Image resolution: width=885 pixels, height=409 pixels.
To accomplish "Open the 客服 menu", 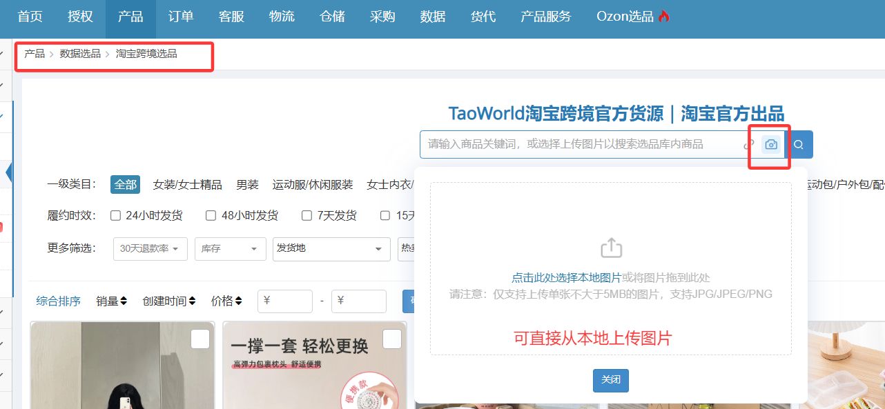I will [x=231, y=17].
